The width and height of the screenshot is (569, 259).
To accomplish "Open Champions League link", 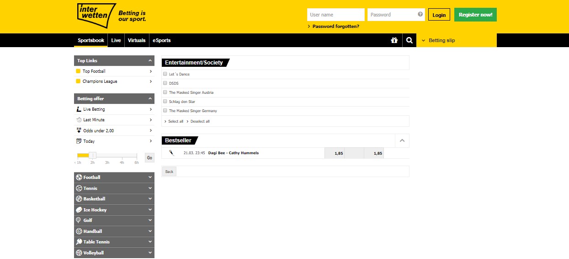I will pos(114,81).
